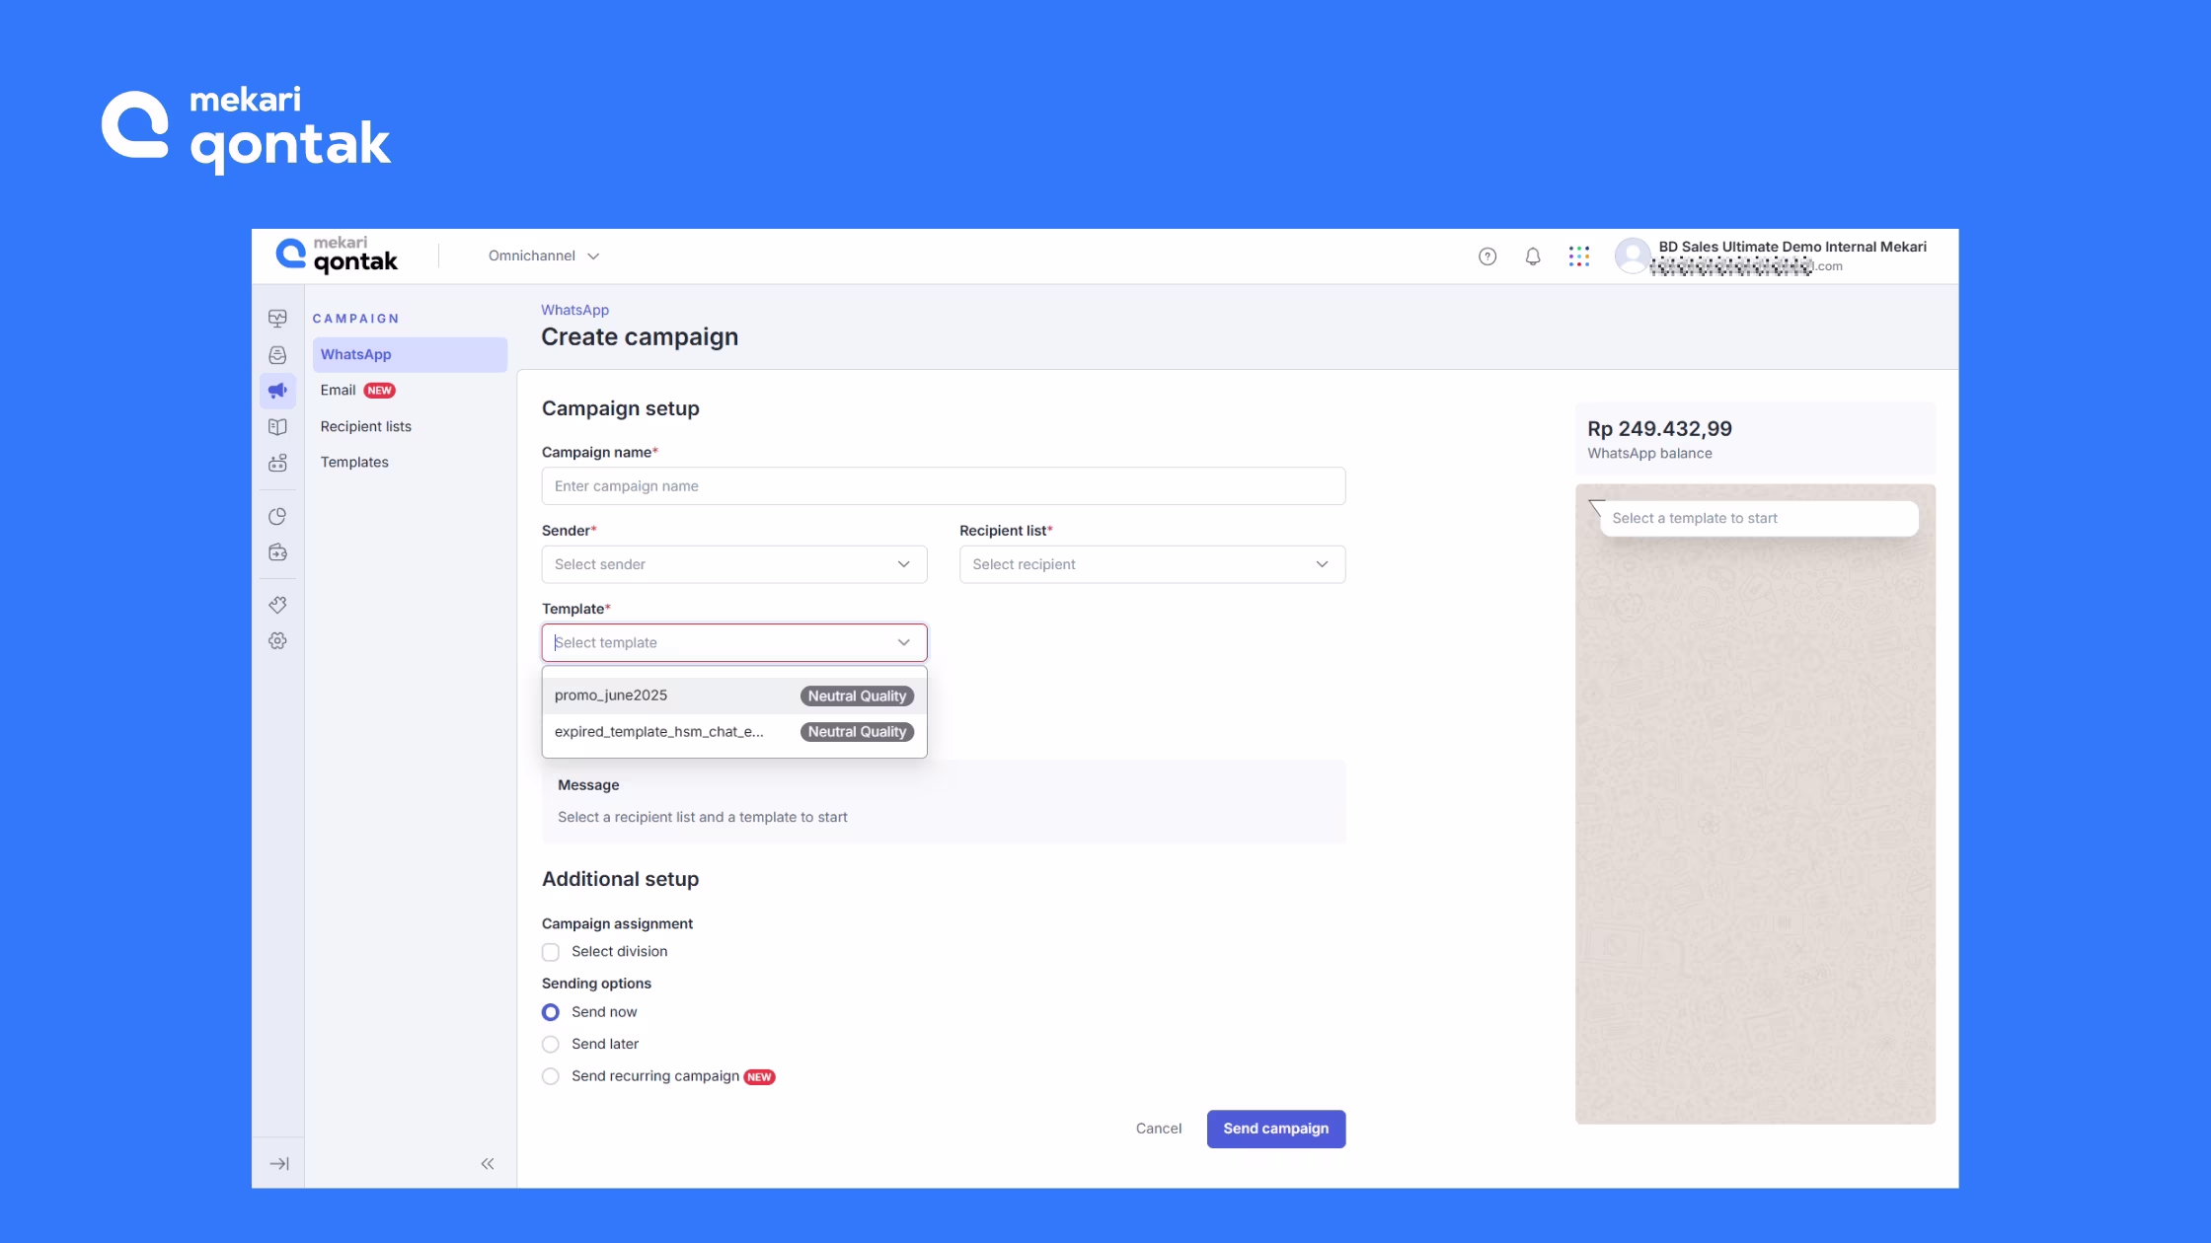
Task: Select the Send now radio option
Action: (551, 1012)
